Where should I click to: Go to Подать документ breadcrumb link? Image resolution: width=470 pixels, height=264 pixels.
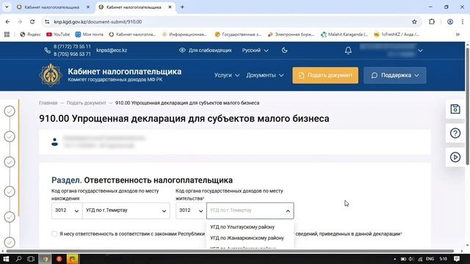tap(86, 103)
